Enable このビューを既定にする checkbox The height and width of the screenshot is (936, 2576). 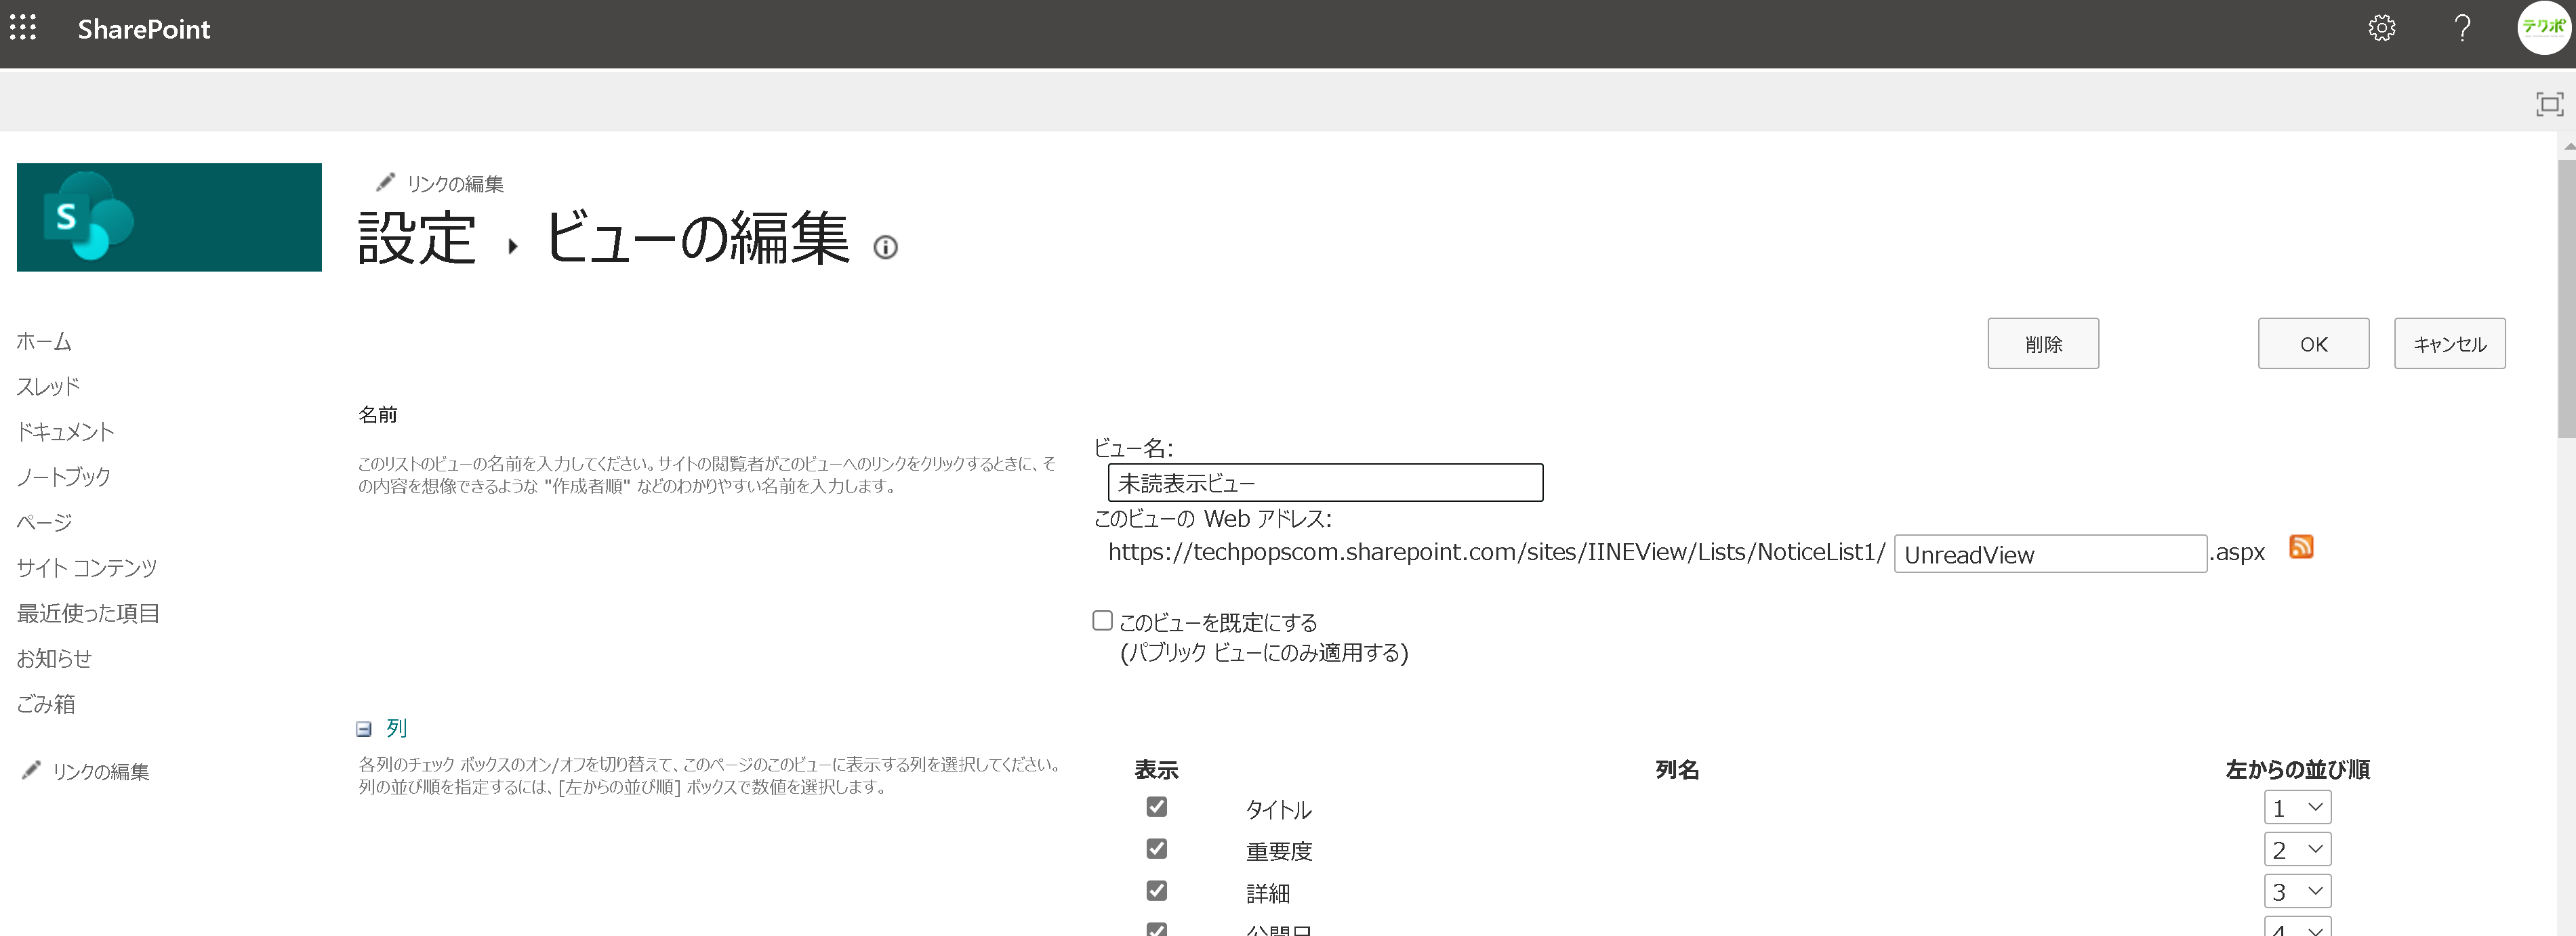click(x=1102, y=620)
